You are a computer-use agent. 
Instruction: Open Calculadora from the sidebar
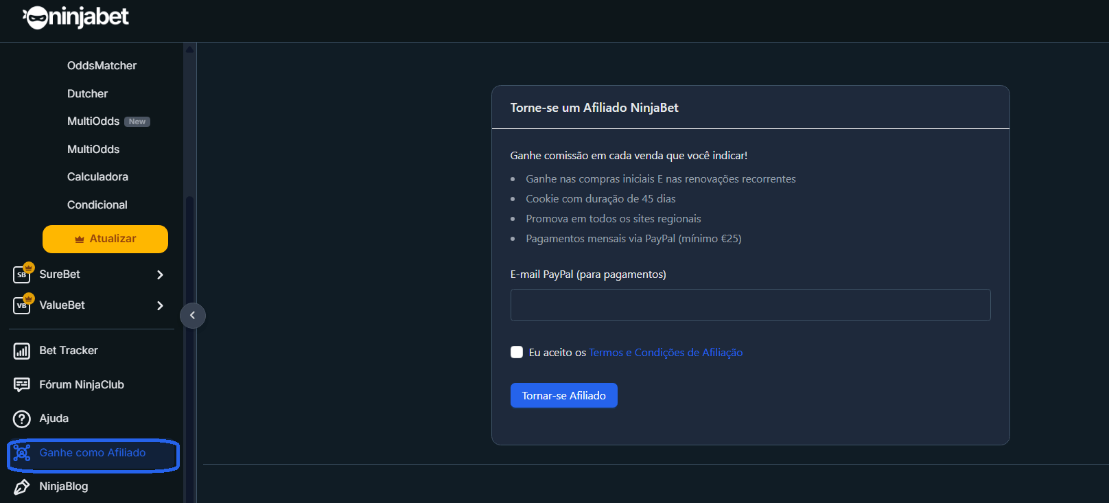pyautogui.click(x=97, y=177)
